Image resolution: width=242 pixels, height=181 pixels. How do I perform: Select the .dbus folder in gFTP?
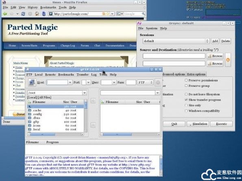(x=56, y=118)
